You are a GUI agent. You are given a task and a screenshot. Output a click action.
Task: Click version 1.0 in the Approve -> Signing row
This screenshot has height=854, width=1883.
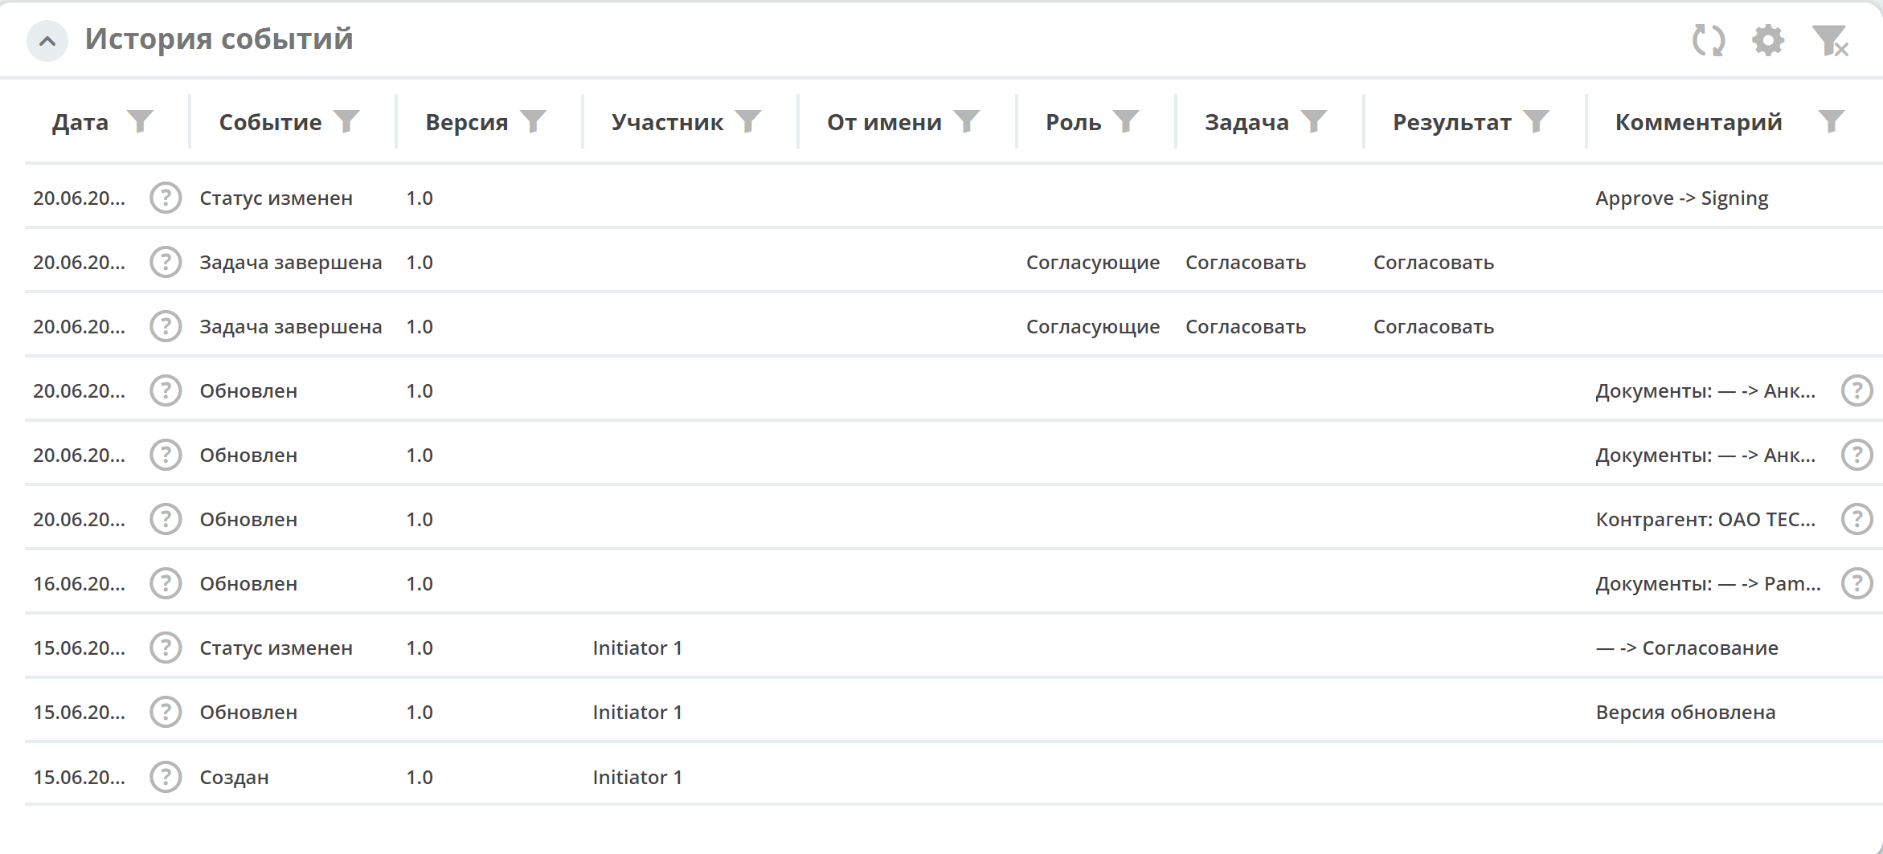[420, 198]
